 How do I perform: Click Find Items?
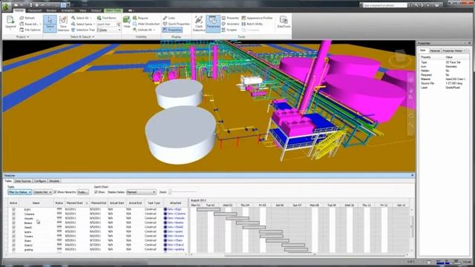point(106,18)
